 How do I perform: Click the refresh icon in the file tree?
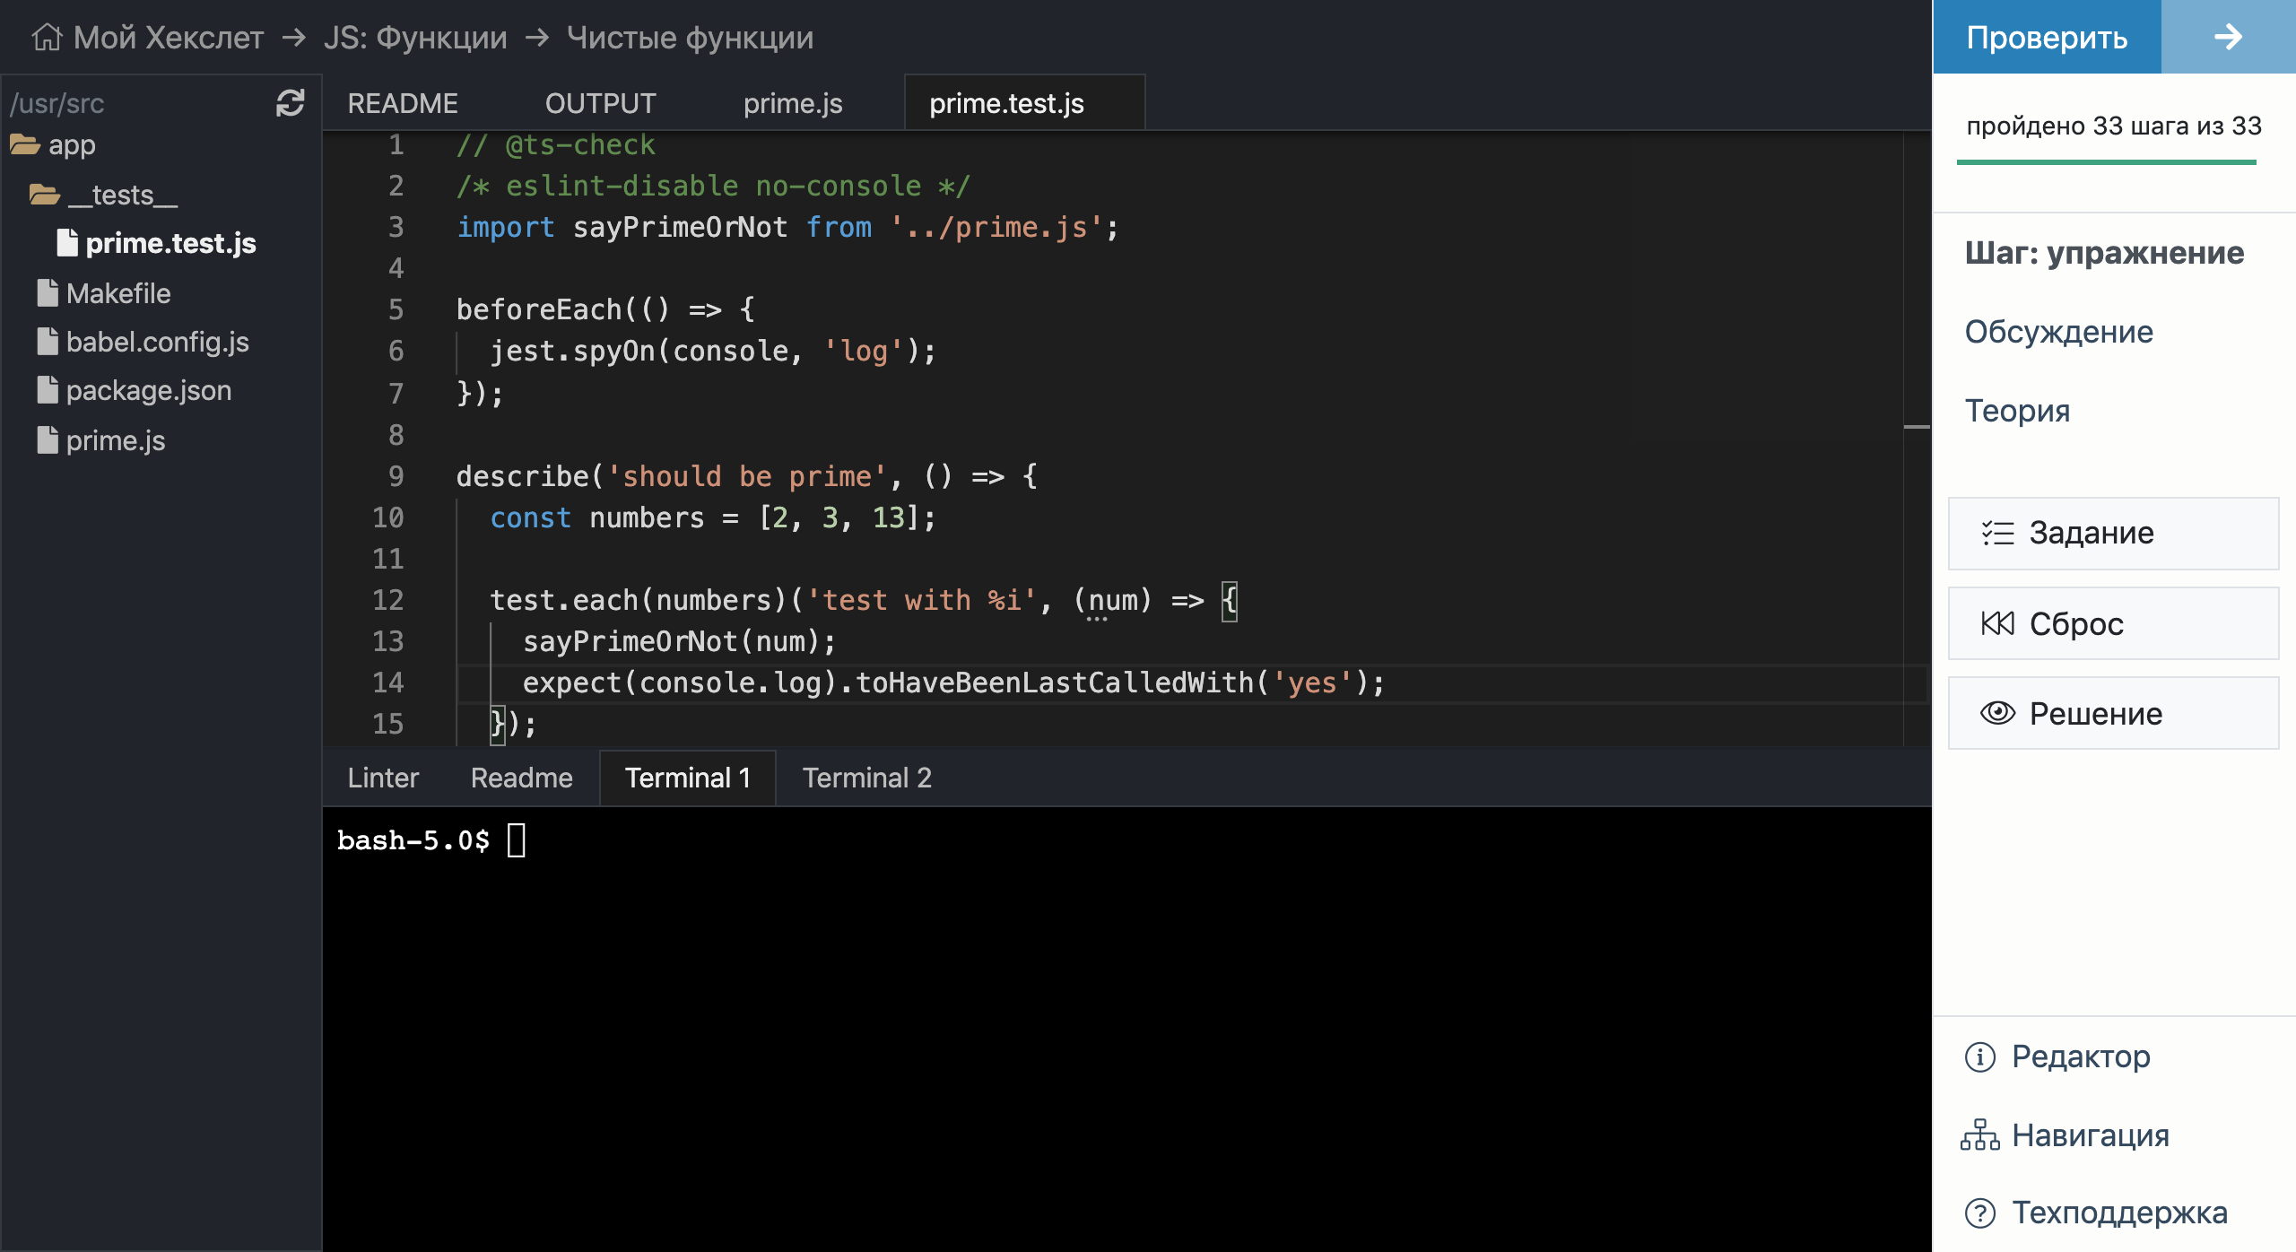290,103
